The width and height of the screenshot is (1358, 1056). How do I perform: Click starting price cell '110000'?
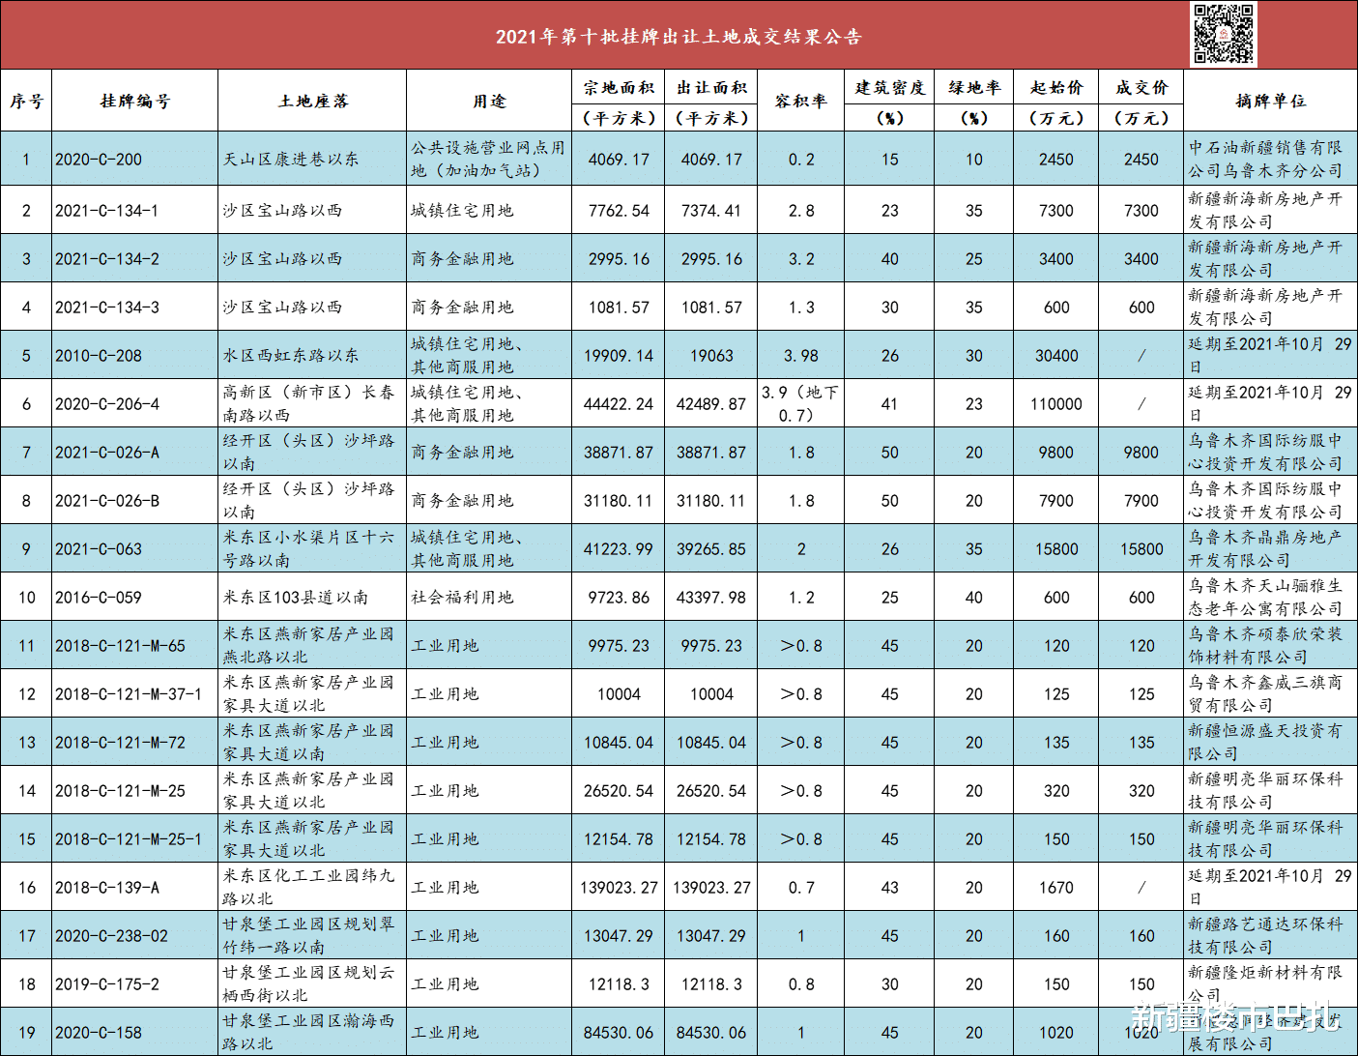[1056, 403]
